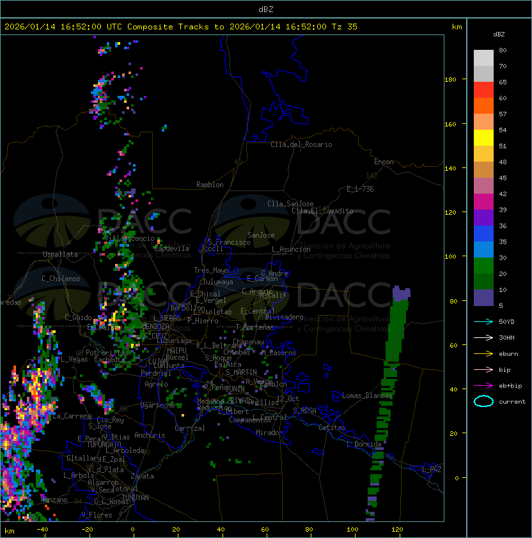The width and height of the screenshot is (532, 538).
Task: Click the 'Clla.del_Rosario' map label
Action: 301,144
